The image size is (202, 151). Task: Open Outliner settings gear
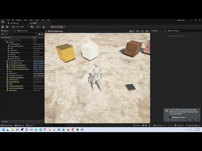point(42,34)
